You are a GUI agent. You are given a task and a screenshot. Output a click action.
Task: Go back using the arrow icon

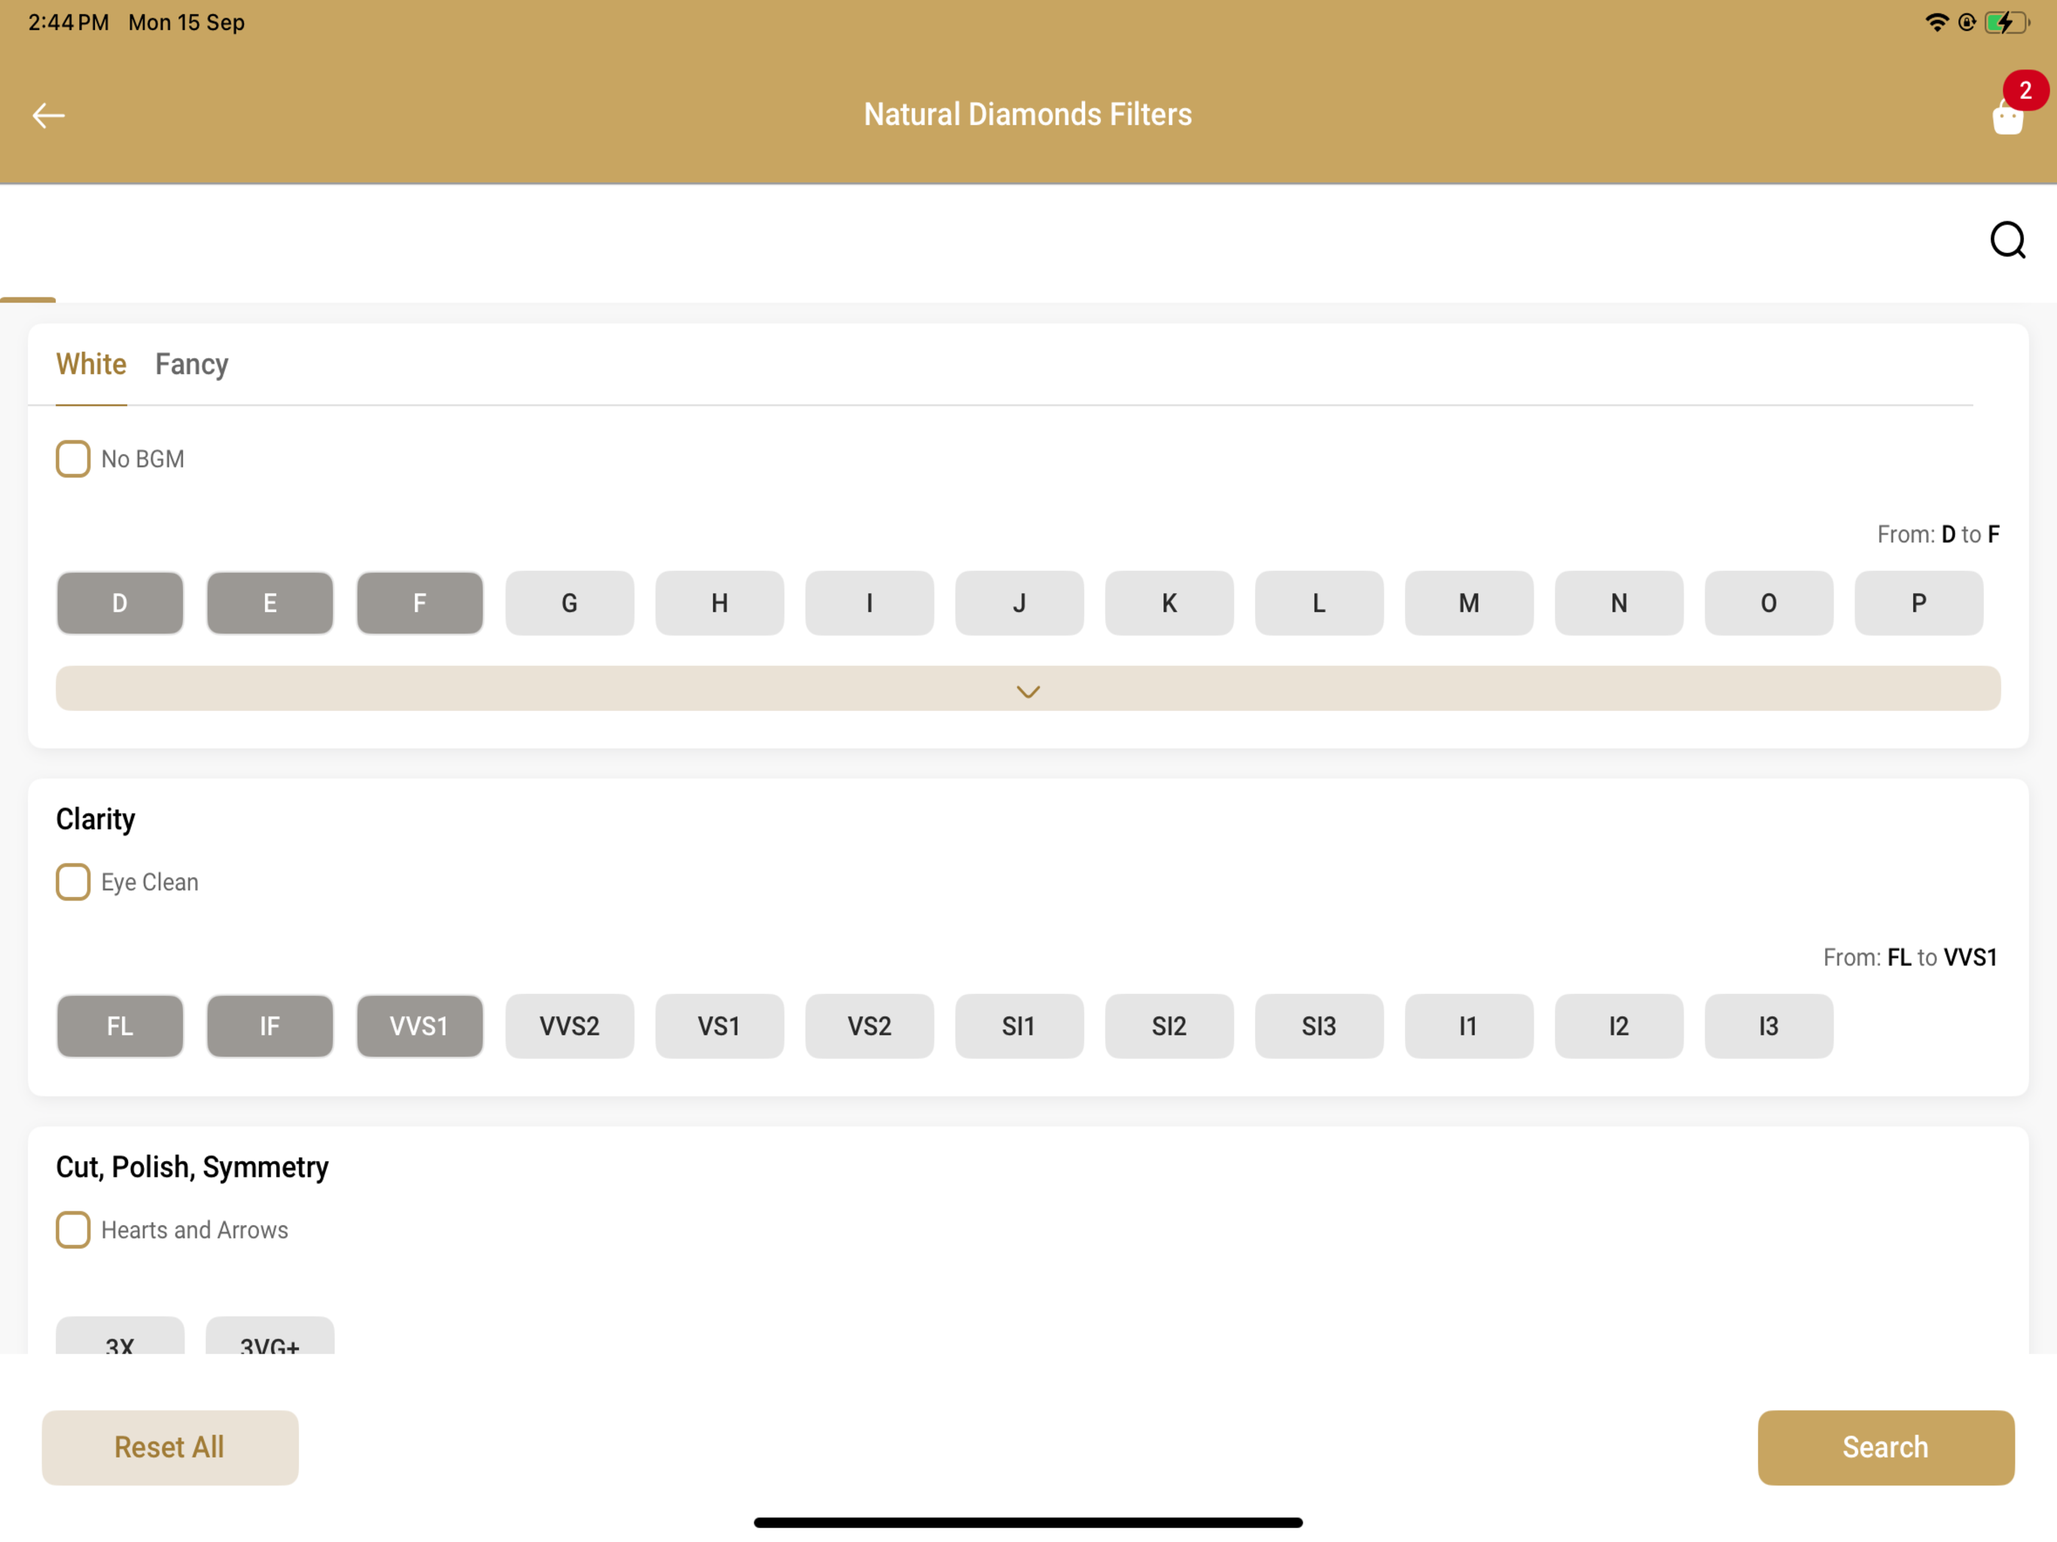coord(48,115)
